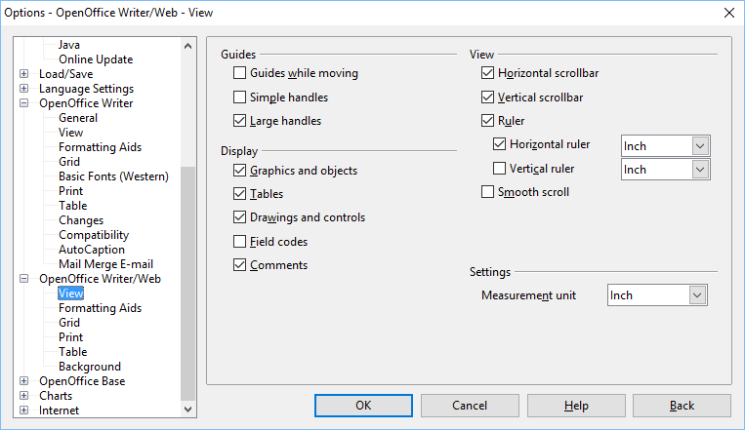The image size is (745, 430).
Task: Check the Smooth scroll option
Action: [488, 193]
